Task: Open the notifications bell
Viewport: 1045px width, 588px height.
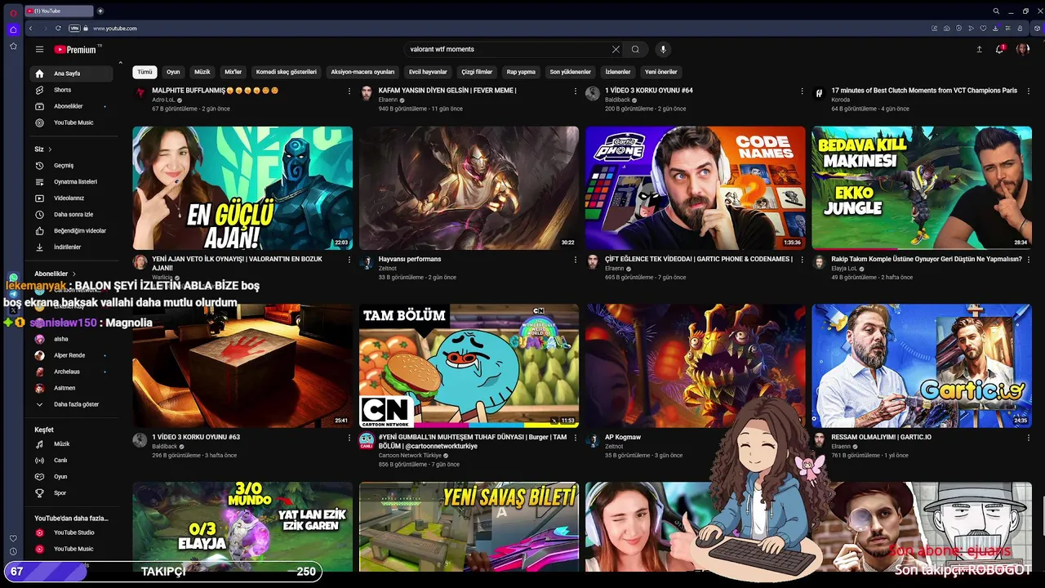Action: coord(999,49)
